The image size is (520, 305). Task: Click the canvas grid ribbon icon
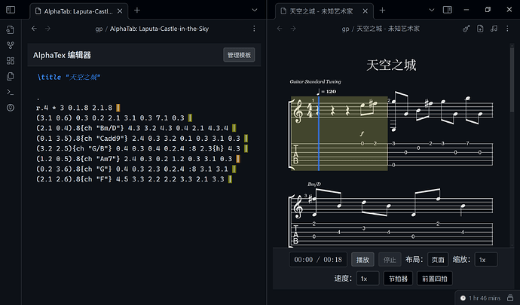11,61
